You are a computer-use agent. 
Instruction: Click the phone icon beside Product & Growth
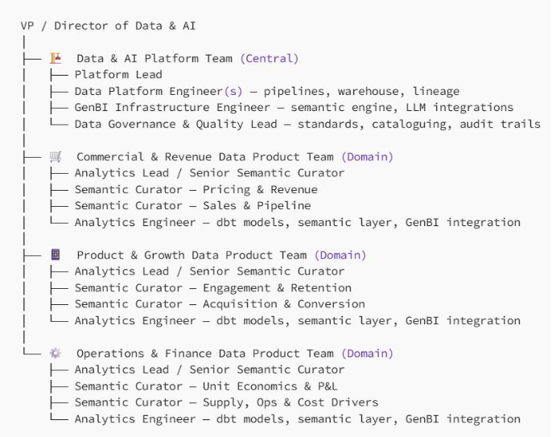[56, 254]
